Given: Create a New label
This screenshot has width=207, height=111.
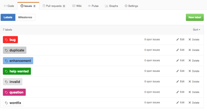Looking at the screenshot, I should click(195, 17).
